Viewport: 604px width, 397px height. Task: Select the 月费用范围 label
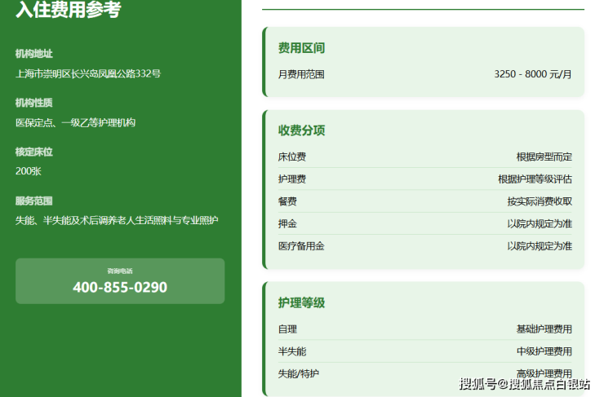tap(301, 74)
